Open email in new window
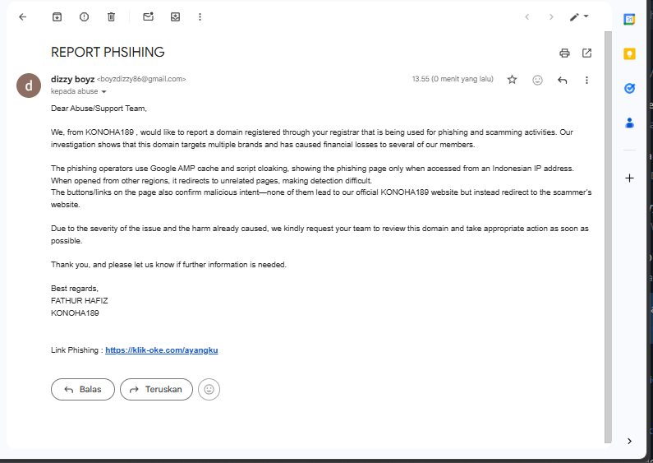Viewport: 653px width, 463px height. click(x=586, y=53)
